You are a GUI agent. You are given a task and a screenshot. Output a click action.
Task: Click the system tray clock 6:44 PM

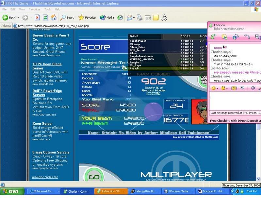pos(251,191)
